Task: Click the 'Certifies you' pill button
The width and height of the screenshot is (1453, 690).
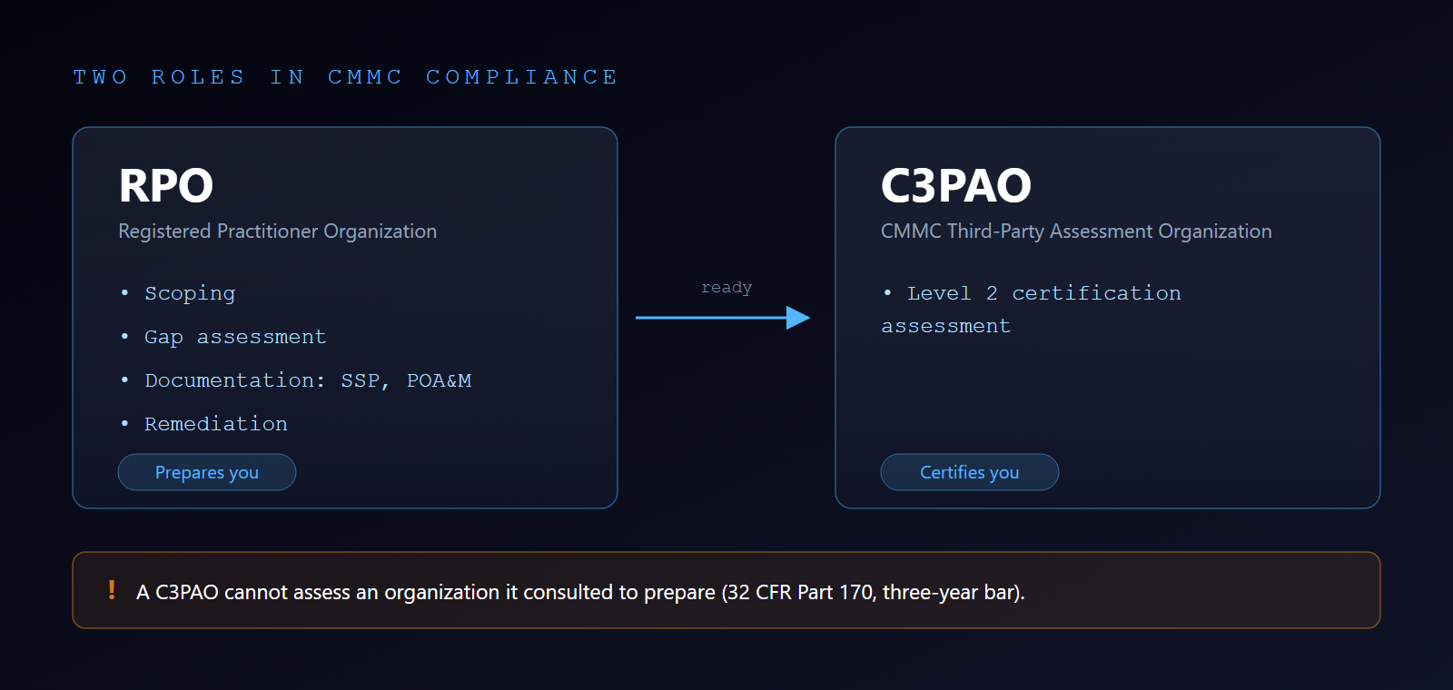Action: pos(970,472)
